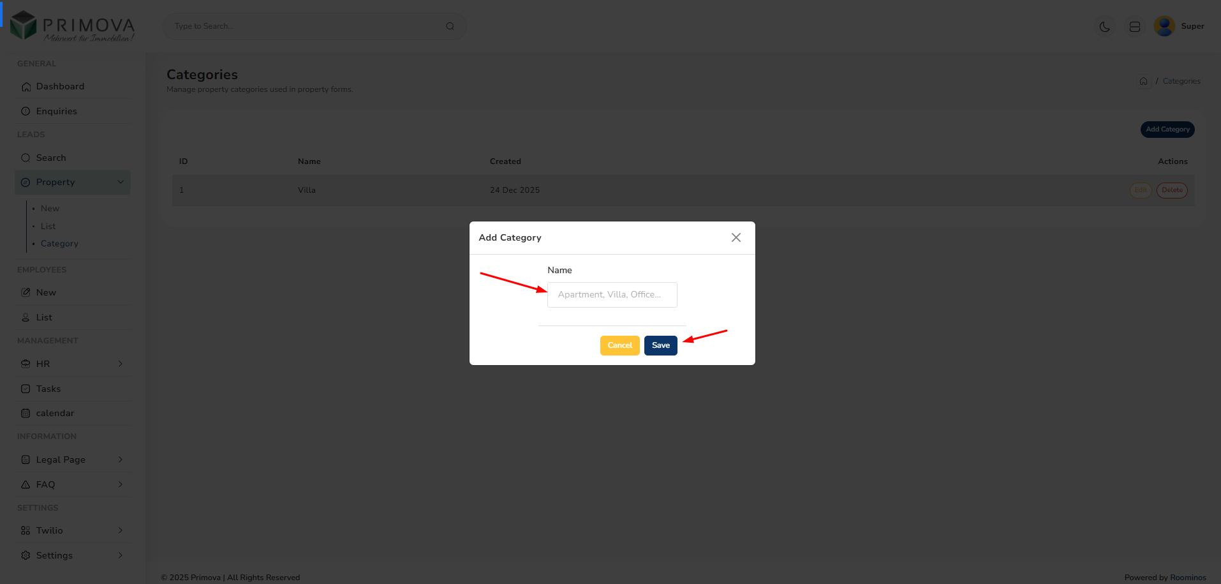Click the layout icon beside the avatar
The image size is (1221, 584).
1134,27
